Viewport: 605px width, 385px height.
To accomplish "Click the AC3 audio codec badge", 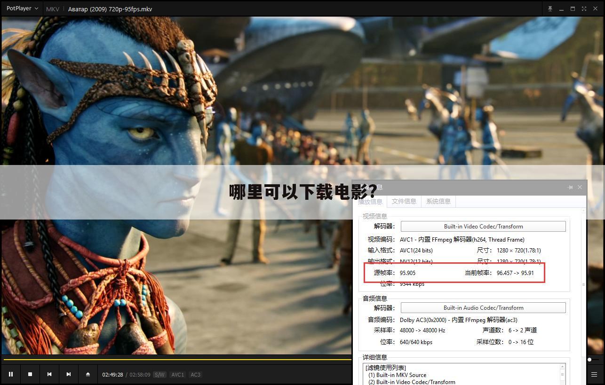I will [x=195, y=375].
